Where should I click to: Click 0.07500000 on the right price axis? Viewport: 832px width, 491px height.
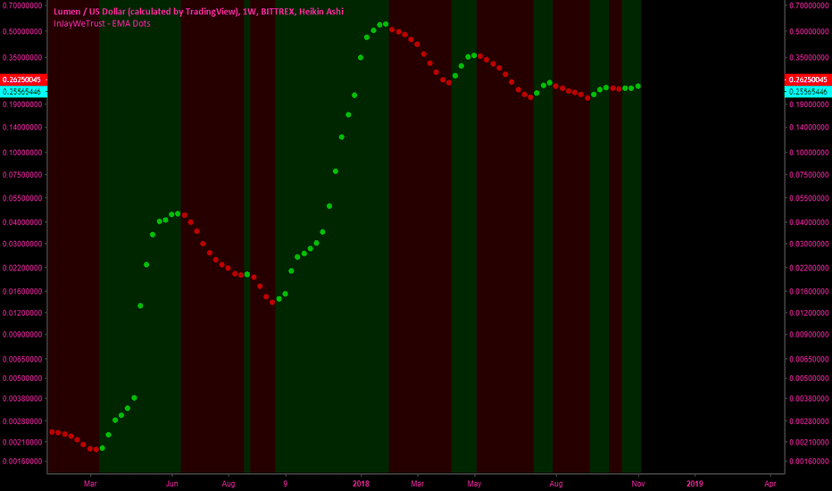pyautogui.click(x=809, y=175)
